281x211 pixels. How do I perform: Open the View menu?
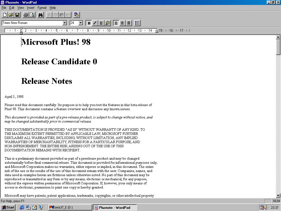pos(21,8)
